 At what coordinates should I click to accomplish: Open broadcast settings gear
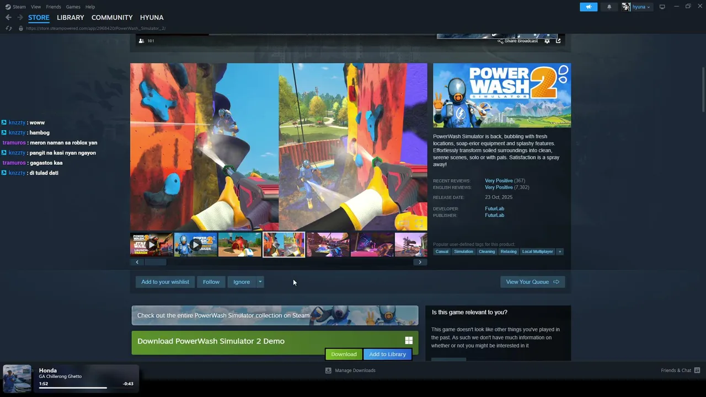click(547, 41)
